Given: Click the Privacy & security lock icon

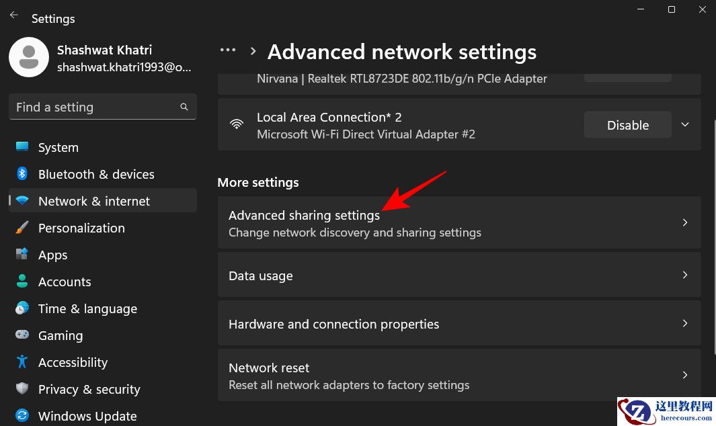Looking at the screenshot, I should point(24,389).
